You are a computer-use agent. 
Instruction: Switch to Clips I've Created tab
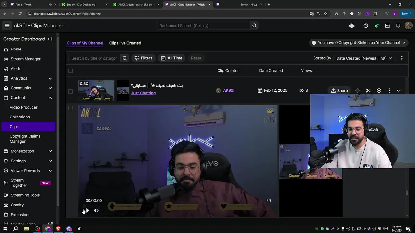tap(125, 43)
